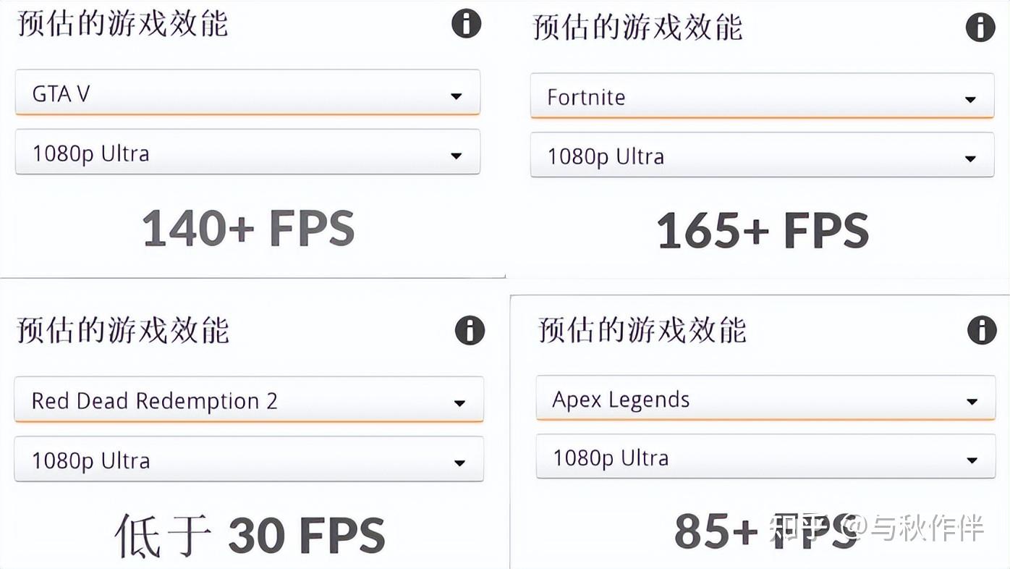Click the arrow beside Apex Legends
1010x569 pixels.
point(972,402)
